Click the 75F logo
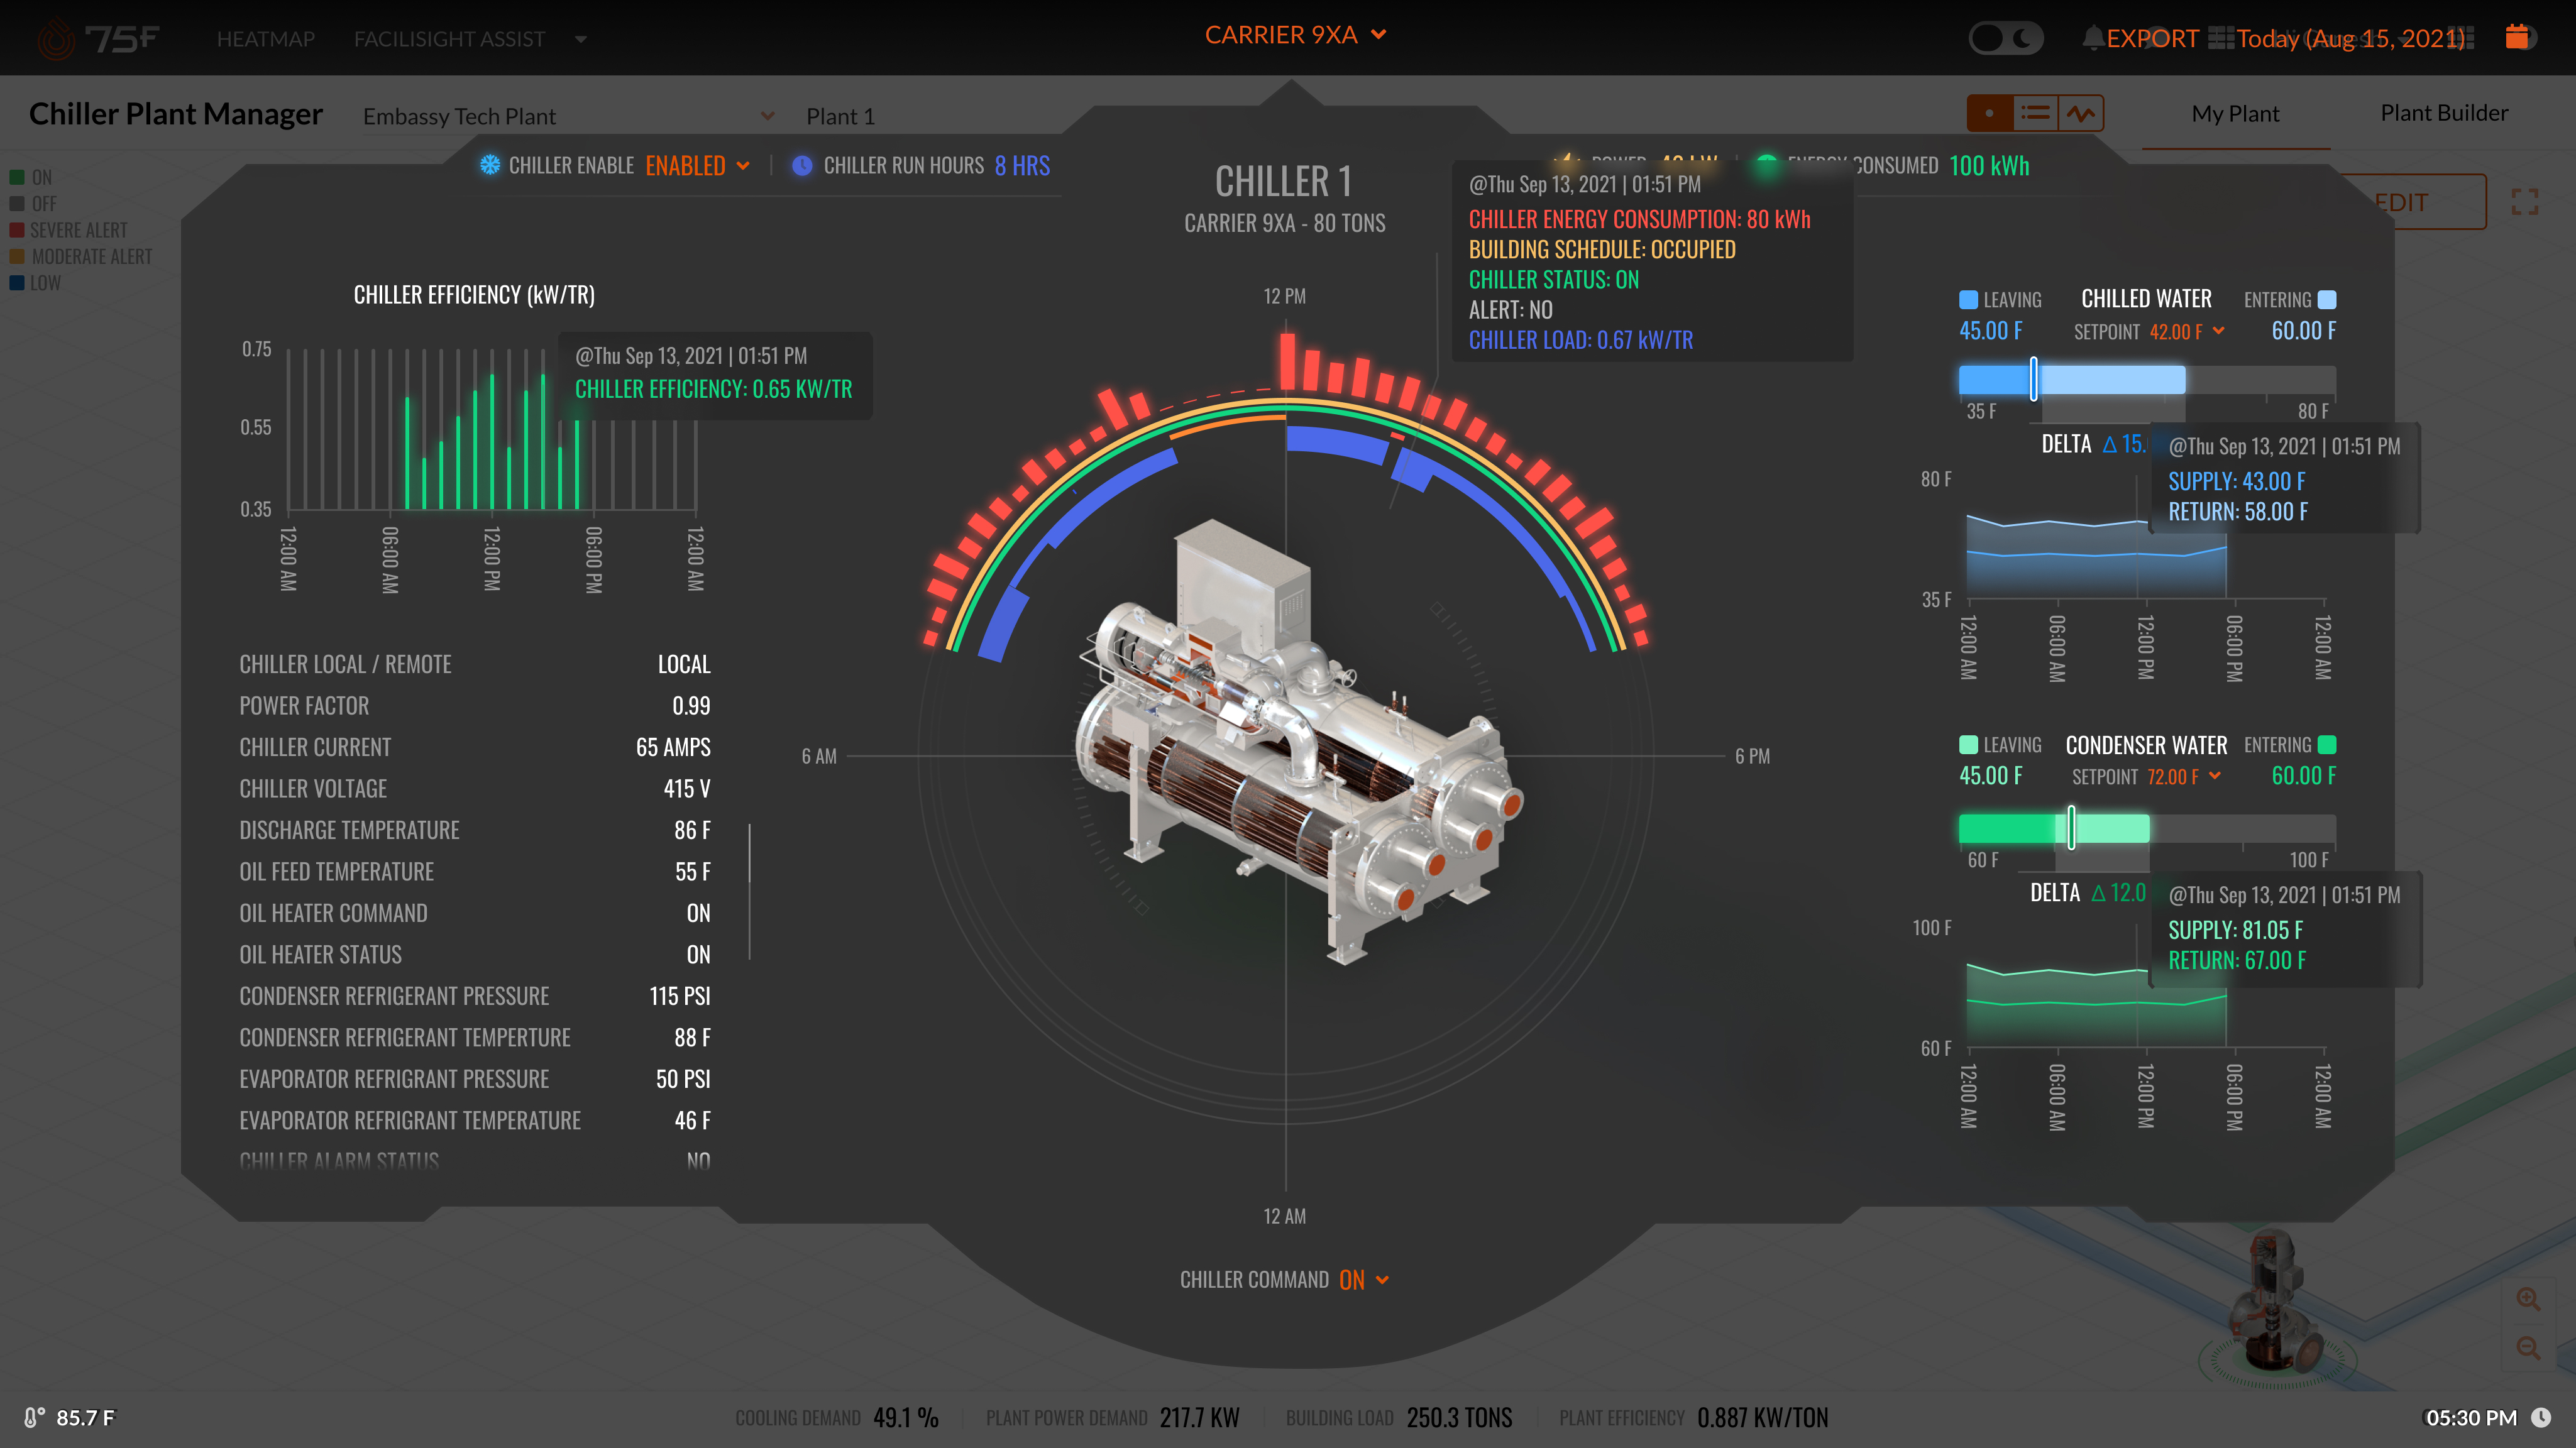 [98, 39]
